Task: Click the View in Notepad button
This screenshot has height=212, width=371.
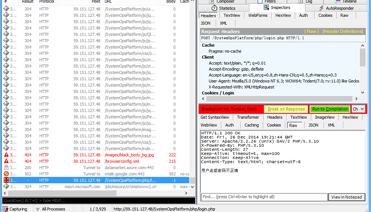Action: 346,197
